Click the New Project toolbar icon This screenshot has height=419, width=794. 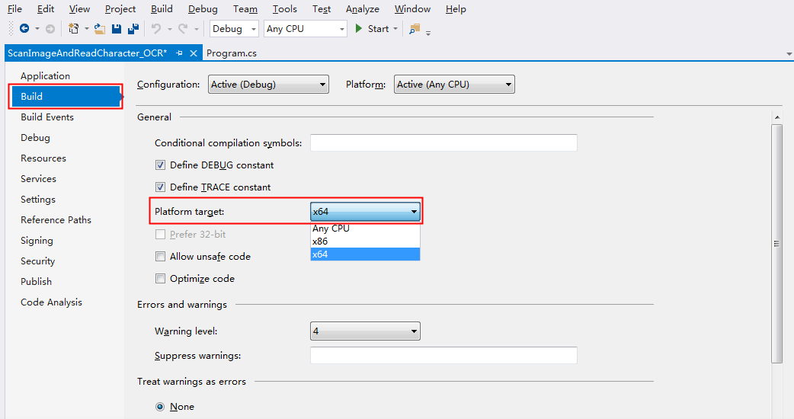pyautogui.click(x=73, y=29)
